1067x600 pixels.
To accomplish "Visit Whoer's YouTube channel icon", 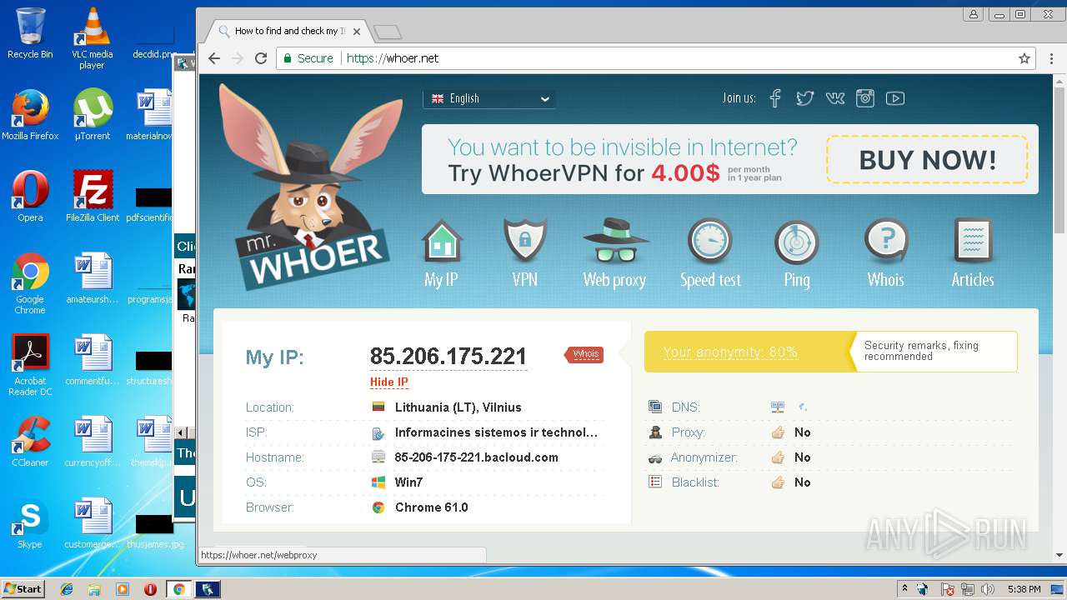I will click(895, 98).
